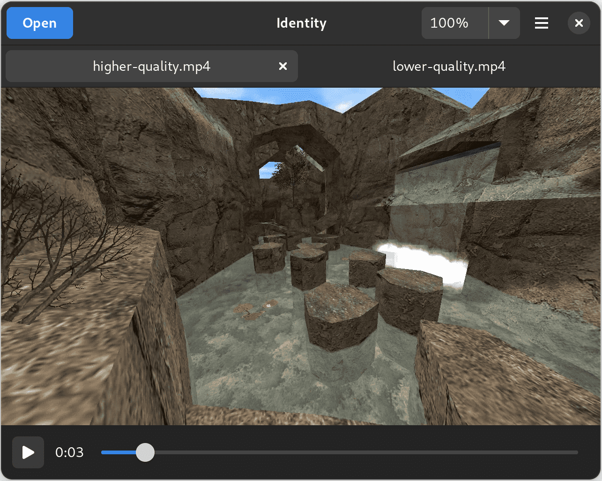
Task: Click the Identity window title
Action: (x=301, y=23)
